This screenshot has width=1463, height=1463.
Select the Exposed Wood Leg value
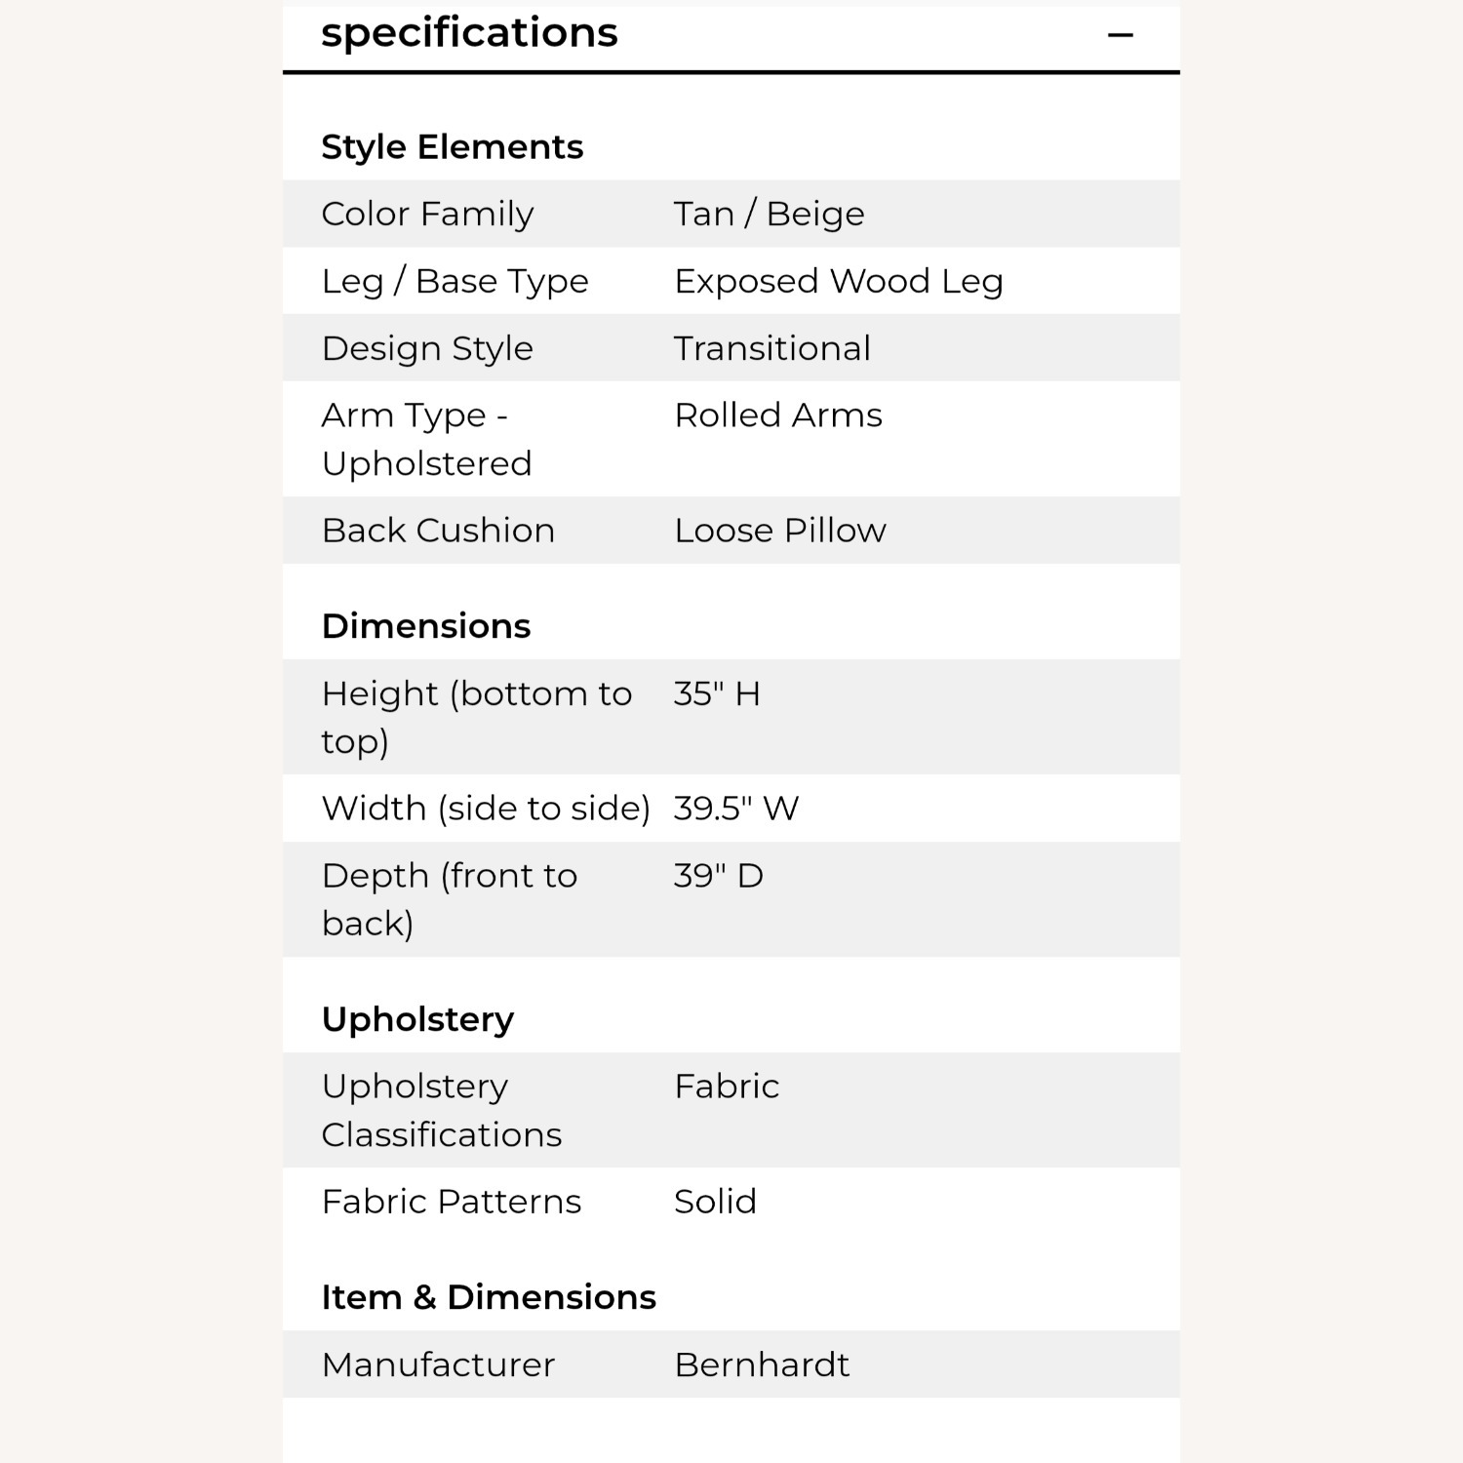838,281
